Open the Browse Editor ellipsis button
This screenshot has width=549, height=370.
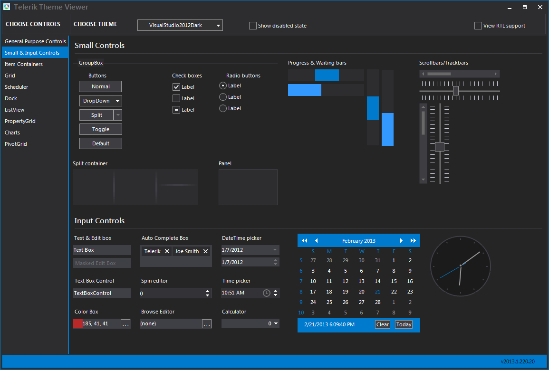point(206,323)
